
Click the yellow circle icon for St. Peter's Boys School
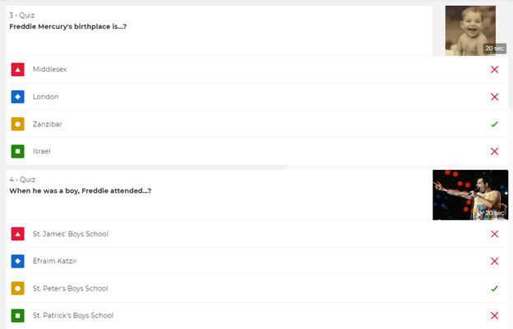click(x=17, y=289)
